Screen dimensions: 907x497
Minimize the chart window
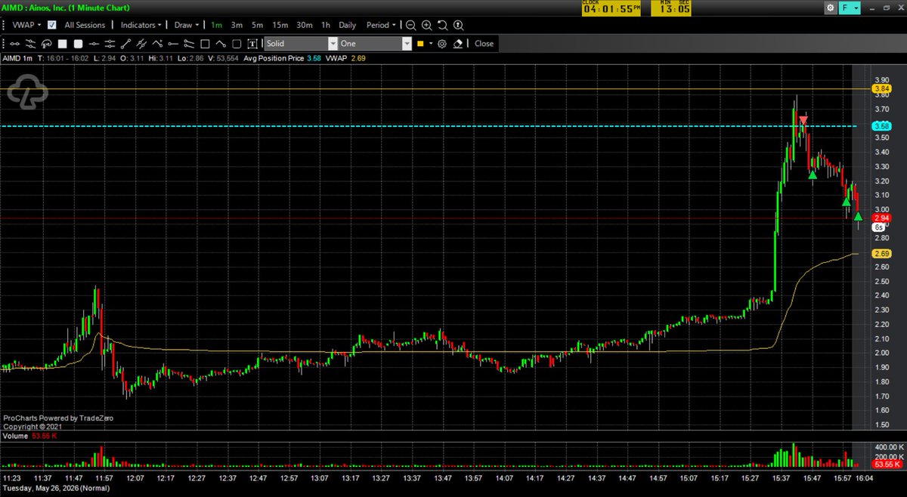pyautogui.click(x=872, y=9)
